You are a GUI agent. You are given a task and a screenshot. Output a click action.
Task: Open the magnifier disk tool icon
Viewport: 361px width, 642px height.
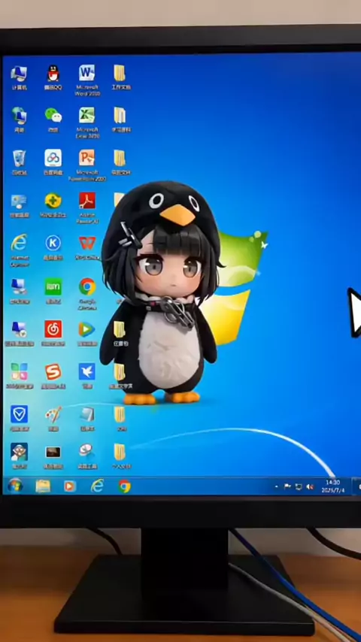point(87,451)
